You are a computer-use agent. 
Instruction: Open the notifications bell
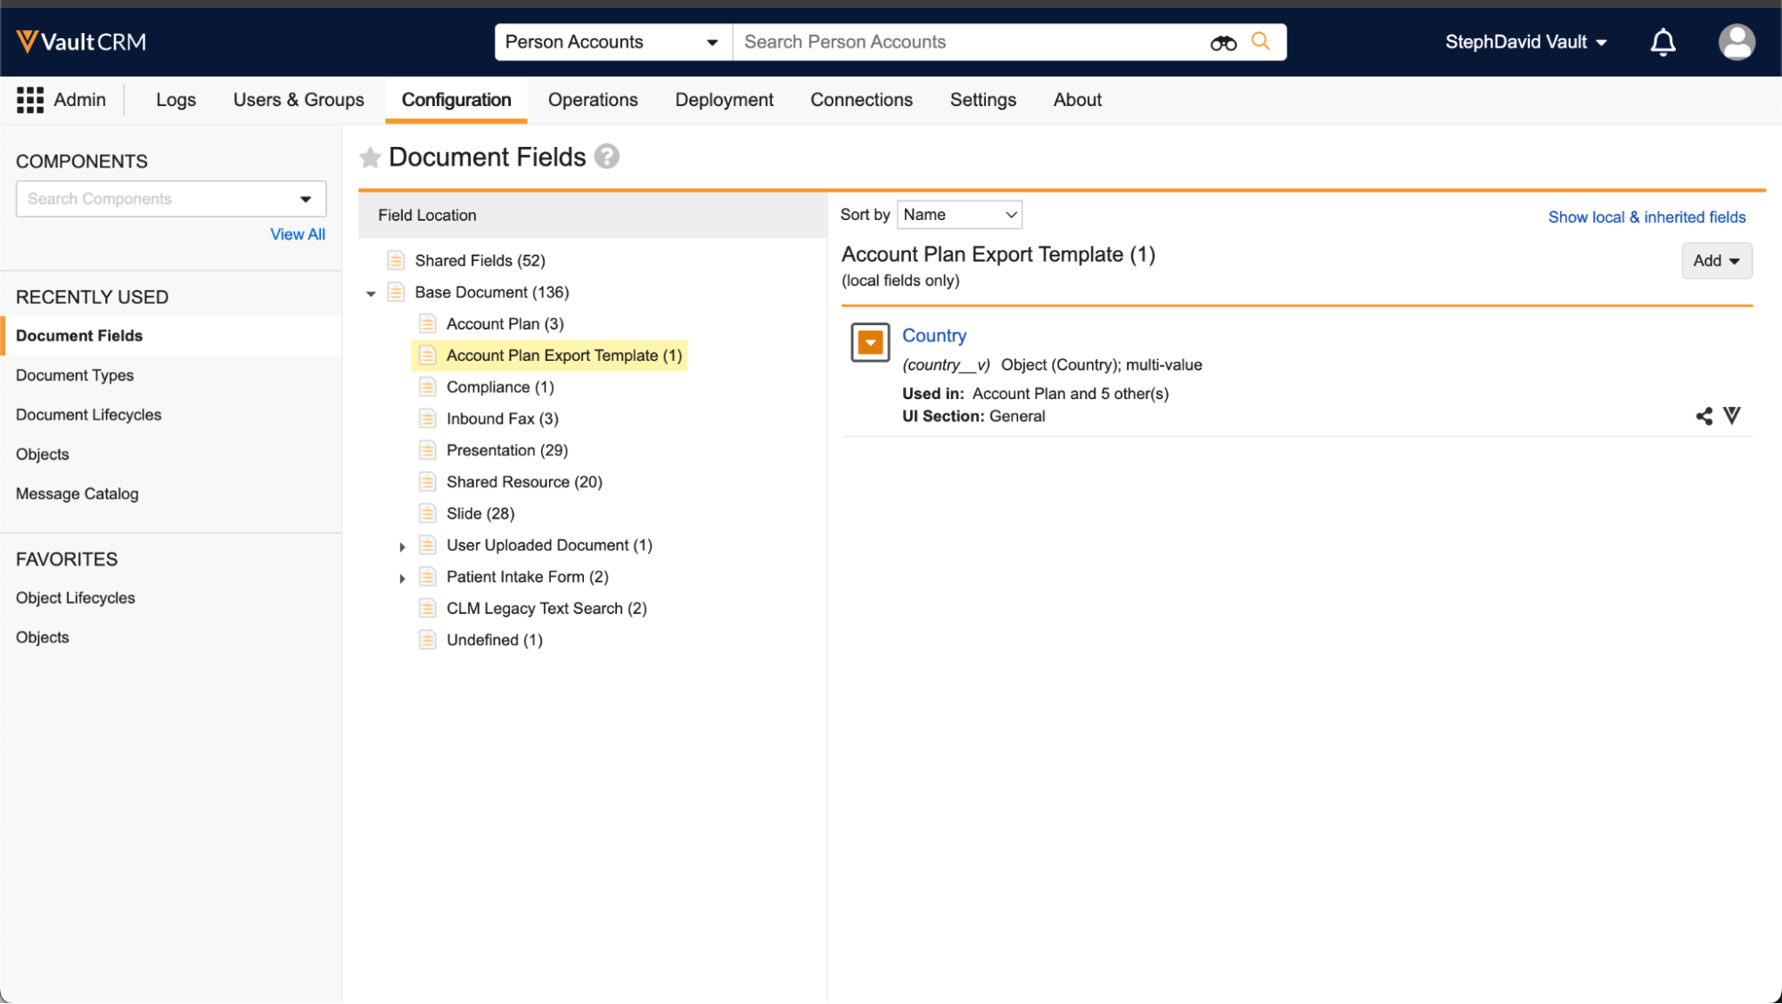pyautogui.click(x=1663, y=42)
